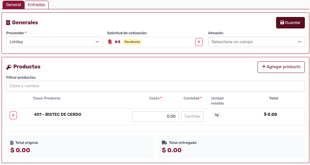This screenshot has width=310, height=165.
Task: Click the Cantidad input field
Action: (192, 116)
